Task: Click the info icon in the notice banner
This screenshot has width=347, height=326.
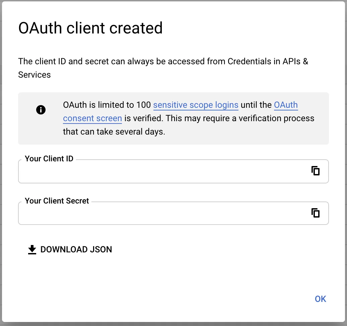Action: [x=41, y=110]
